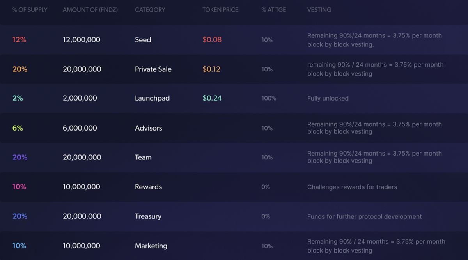
Task: Click the "% OF SUPPLY" column header
Action: click(x=30, y=10)
